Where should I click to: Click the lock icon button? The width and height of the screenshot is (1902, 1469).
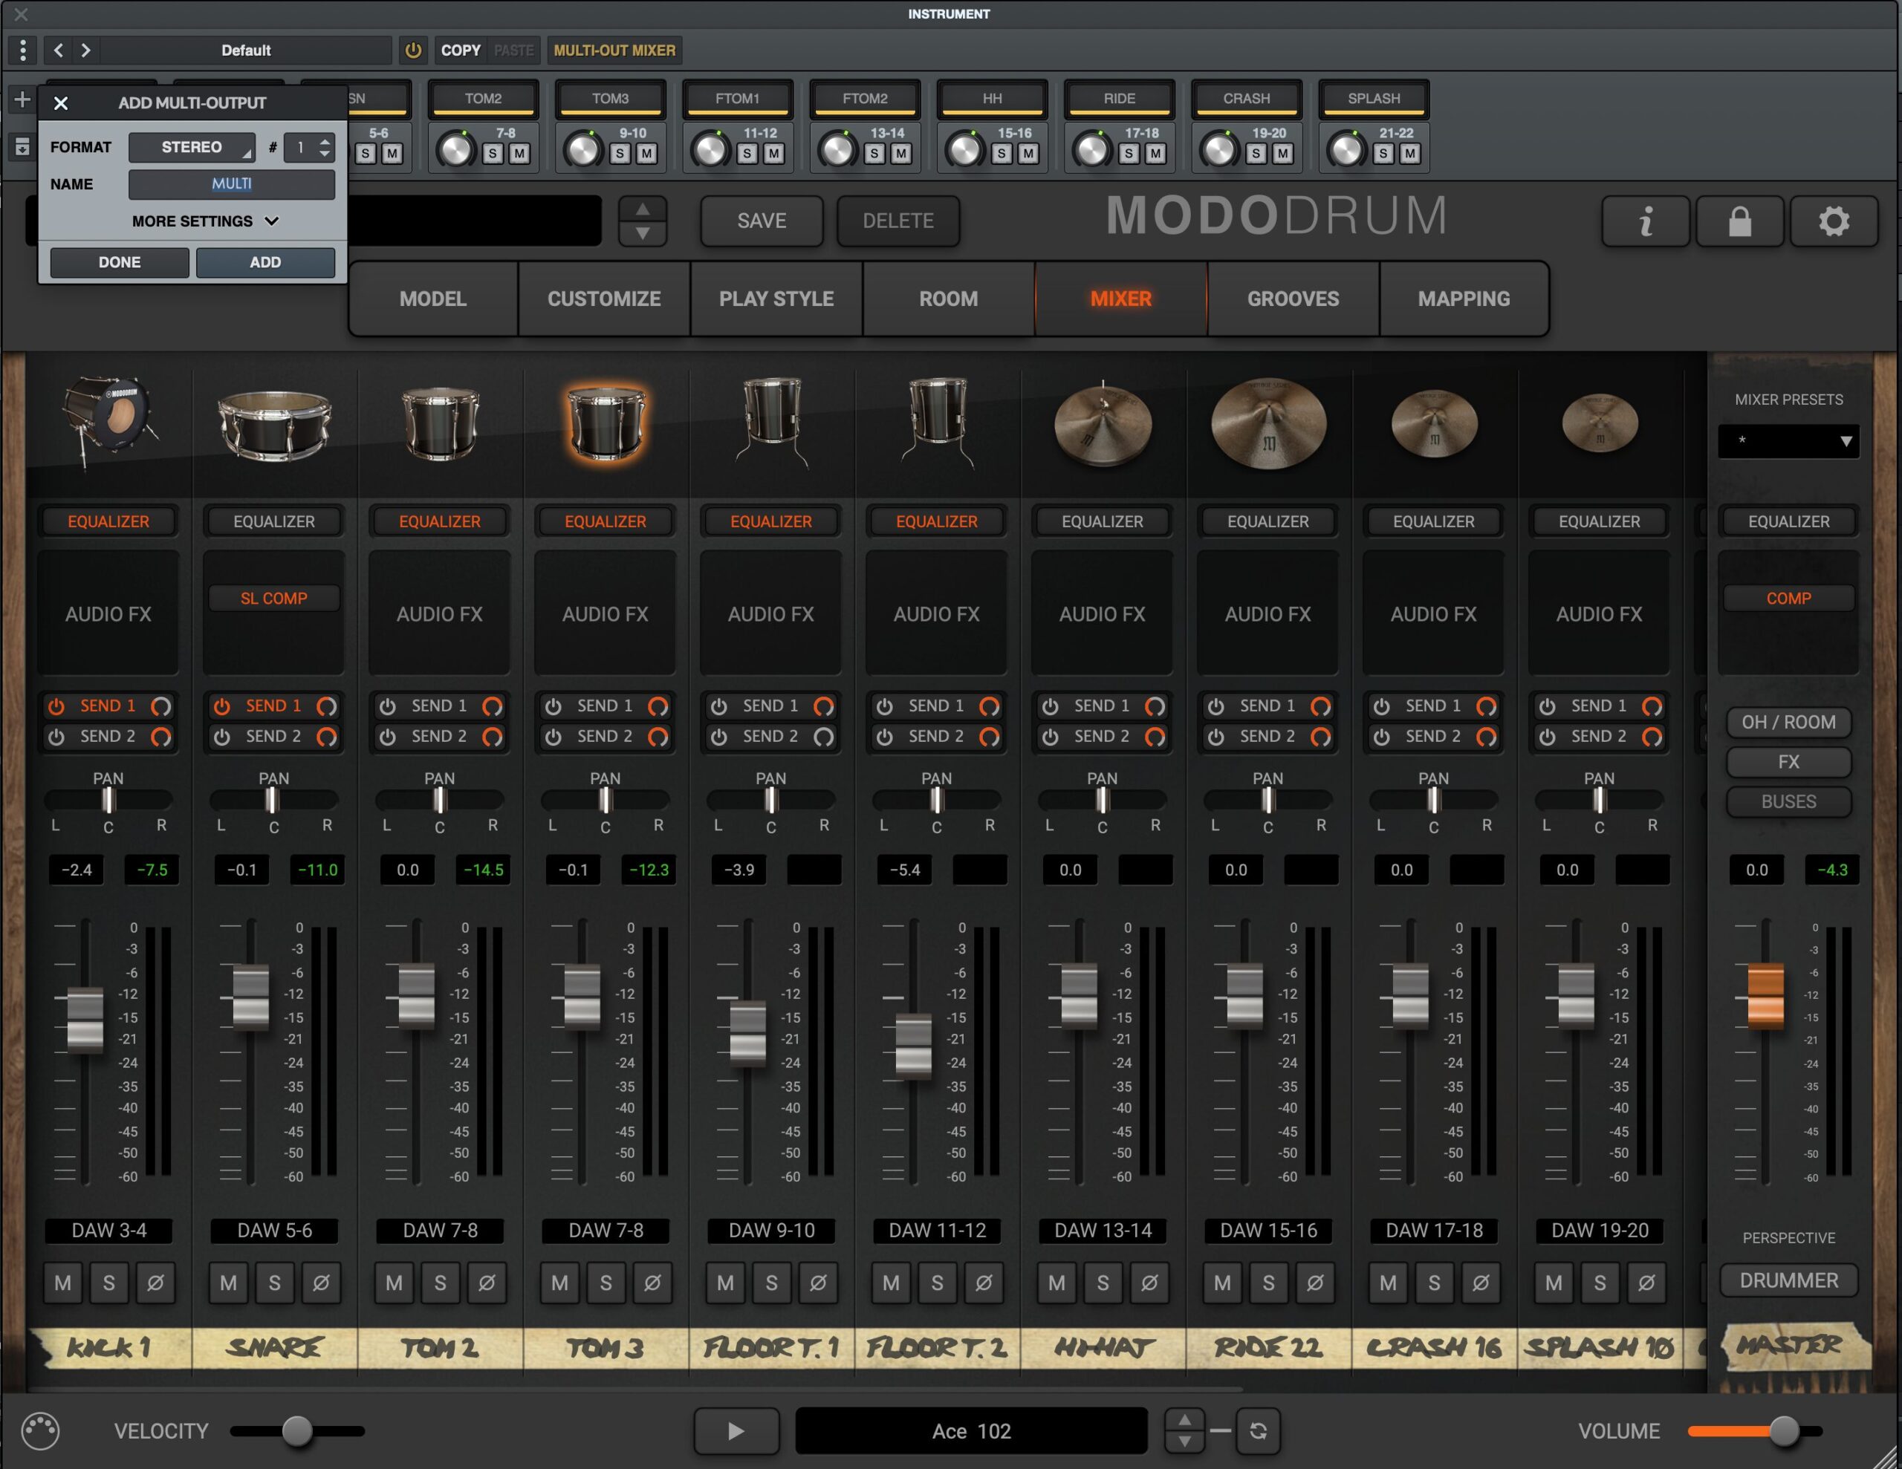click(x=1739, y=221)
